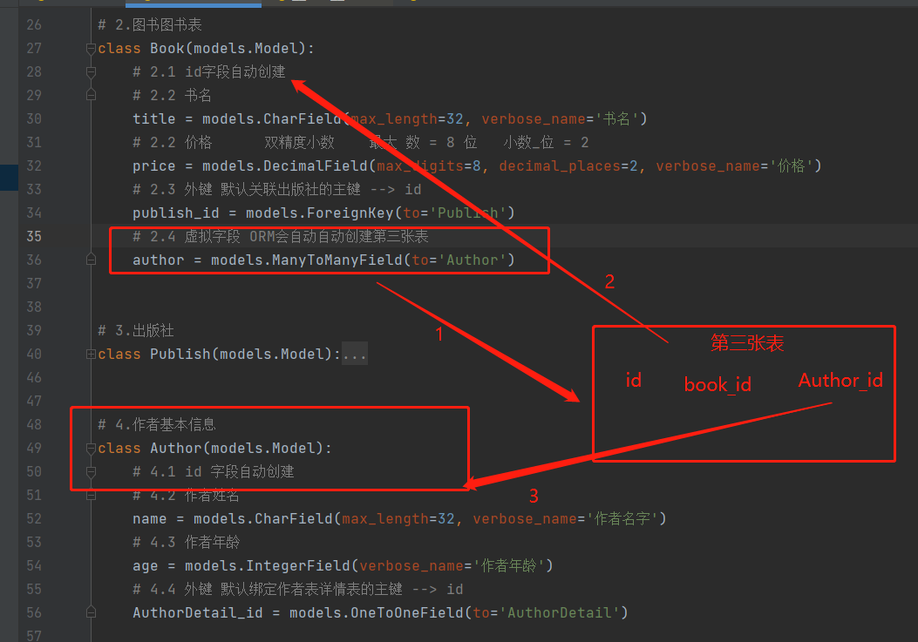The image size is (918, 642).
Task: Click line number 46 in gutter
Action: click(34, 377)
